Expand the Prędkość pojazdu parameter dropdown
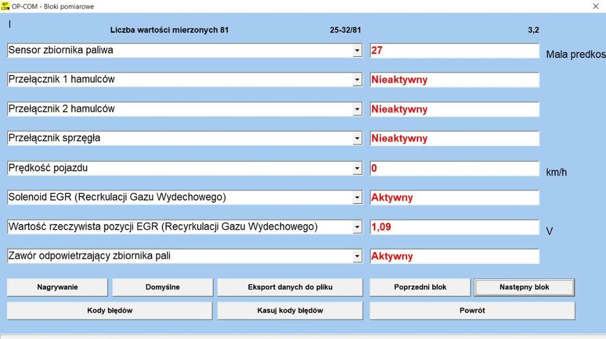The width and height of the screenshot is (606, 339). (x=357, y=169)
